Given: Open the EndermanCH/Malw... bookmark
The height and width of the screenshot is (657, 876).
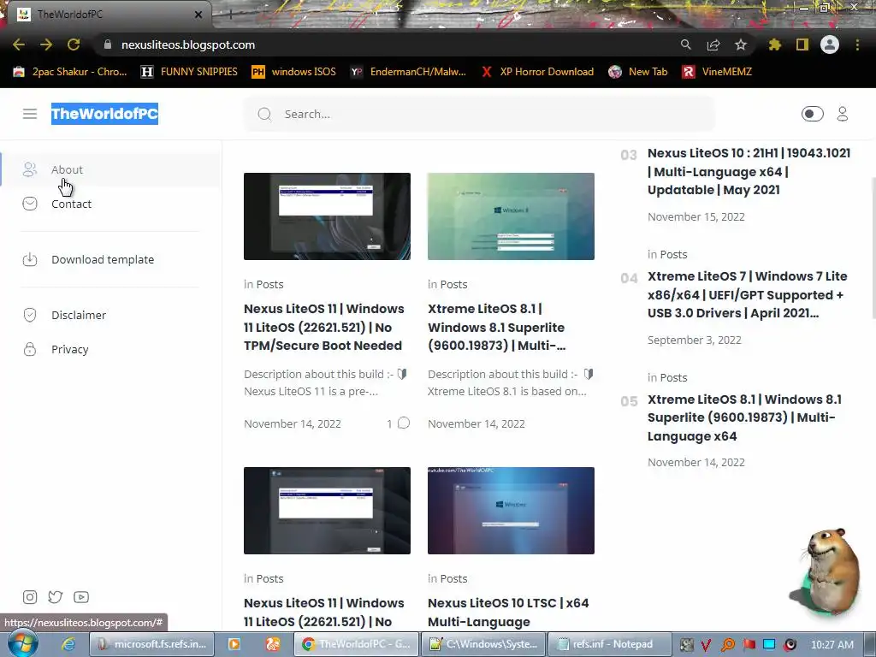Looking at the screenshot, I should coord(408,72).
